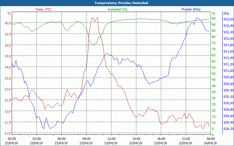Click the '12,5' temperature axis value
Screen dimensions: 234x146
tap(8, 100)
